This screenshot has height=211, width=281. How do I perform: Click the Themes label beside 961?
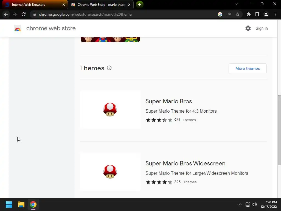pyautogui.click(x=189, y=120)
